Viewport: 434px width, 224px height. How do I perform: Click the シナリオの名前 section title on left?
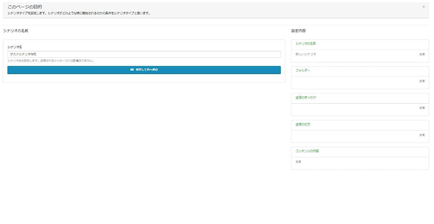click(x=16, y=31)
